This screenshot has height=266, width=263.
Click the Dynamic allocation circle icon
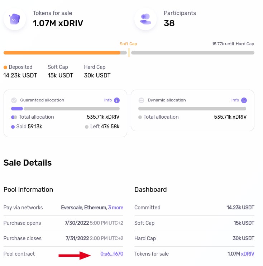pos(141,100)
